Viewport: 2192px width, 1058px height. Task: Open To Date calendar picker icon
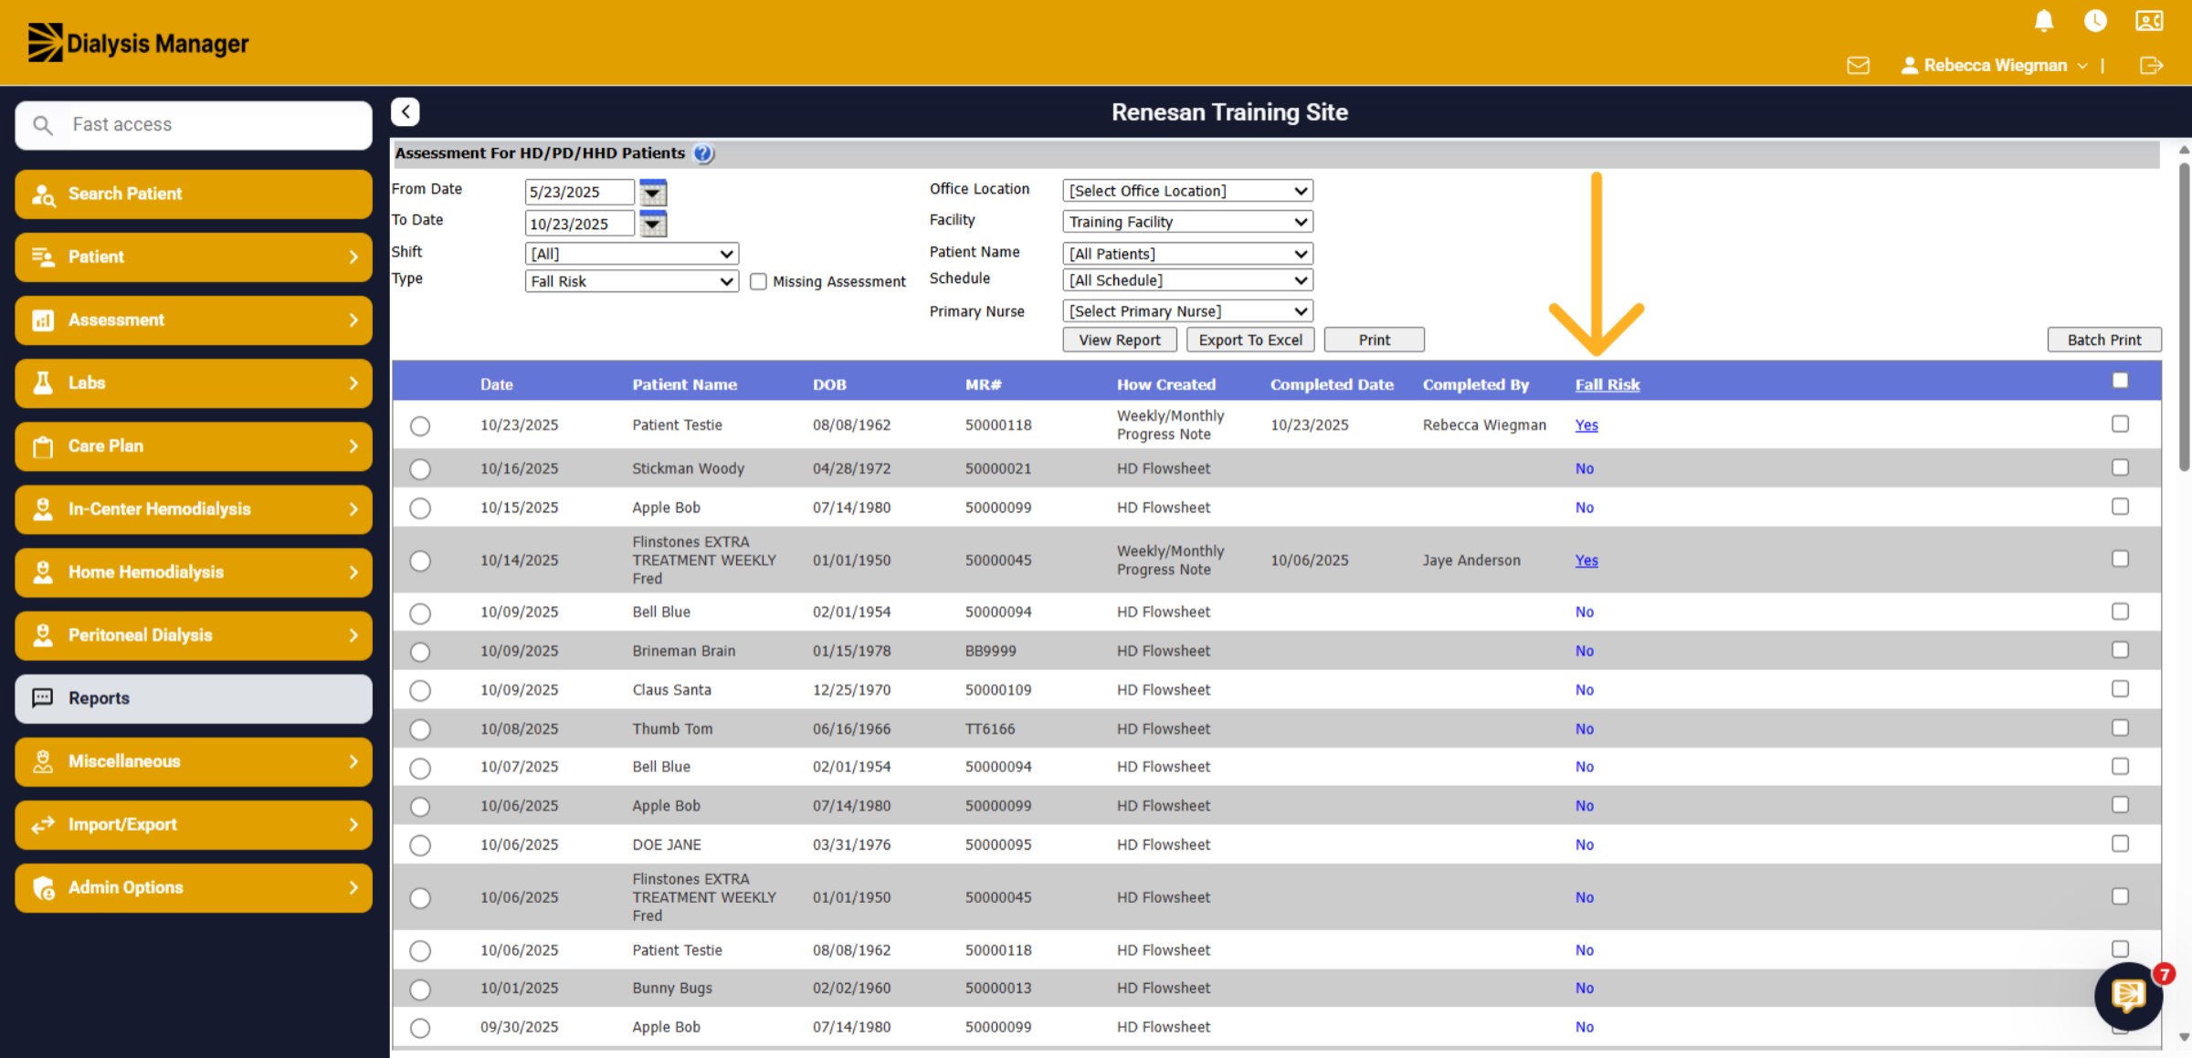[x=653, y=224]
